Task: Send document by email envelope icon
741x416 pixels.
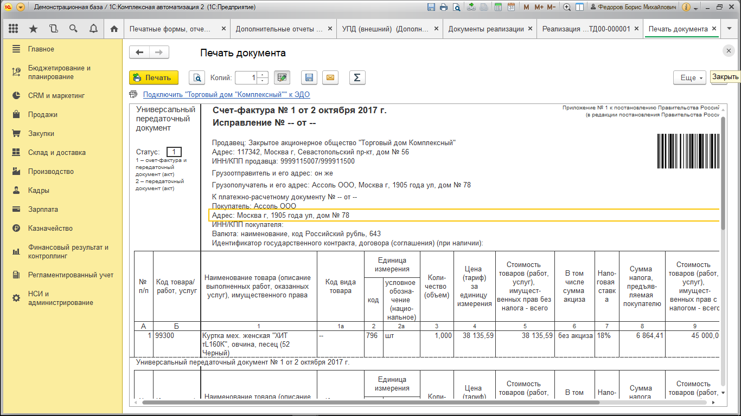Action: (330, 77)
